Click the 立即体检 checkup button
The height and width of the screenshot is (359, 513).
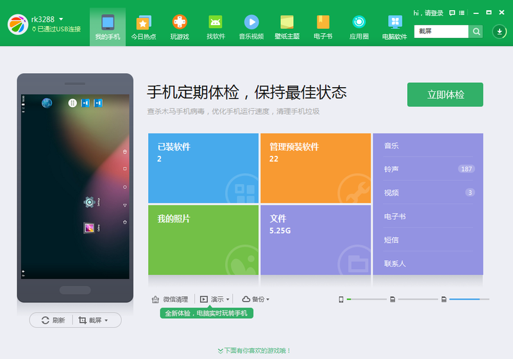pyautogui.click(x=445, y=94)
